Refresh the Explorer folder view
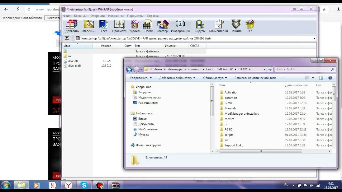Image resolution: width=342 pixels, height=192 pixels. pyautogui.click(x=270, y=69)
